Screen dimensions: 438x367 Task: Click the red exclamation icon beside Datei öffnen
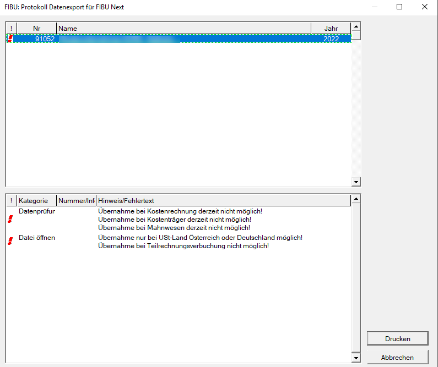point(9,241)
